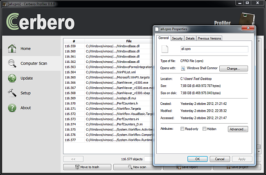Image resolution: width=266 pixels, height=175 pixels.
Task: Select Home in the sidebar
Action: (x=32, y=49)
